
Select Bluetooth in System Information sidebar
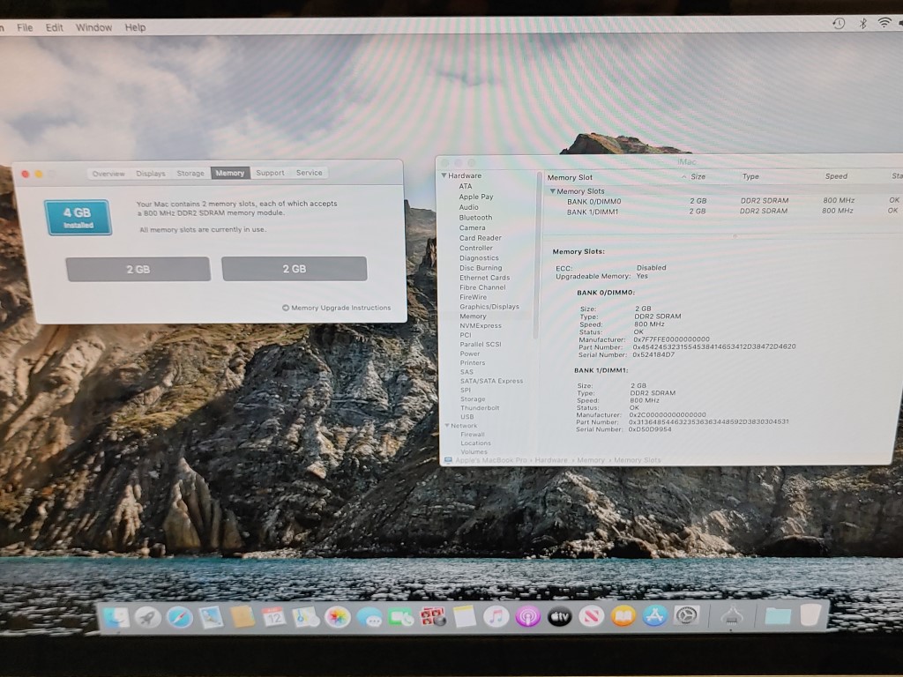click(x=475, y=218)
